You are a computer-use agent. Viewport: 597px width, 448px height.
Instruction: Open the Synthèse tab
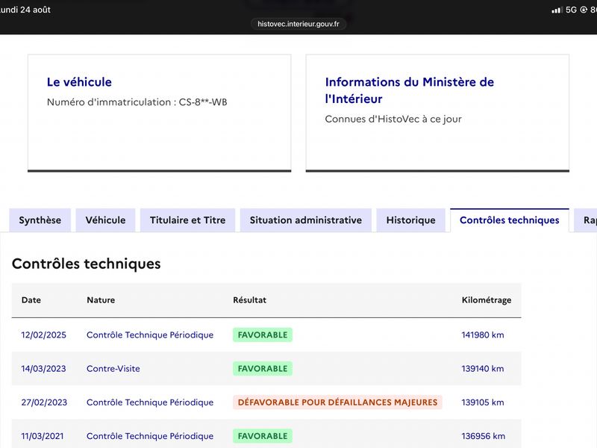(x=40, y=220)
